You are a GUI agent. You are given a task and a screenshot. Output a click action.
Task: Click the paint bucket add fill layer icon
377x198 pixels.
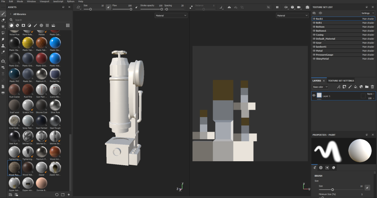pyautogui.click(x=356, y=87)
